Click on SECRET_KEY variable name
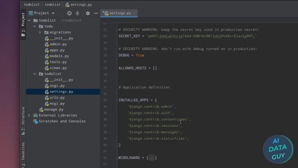Screen dimensions: 298x168 coord(129,36)
